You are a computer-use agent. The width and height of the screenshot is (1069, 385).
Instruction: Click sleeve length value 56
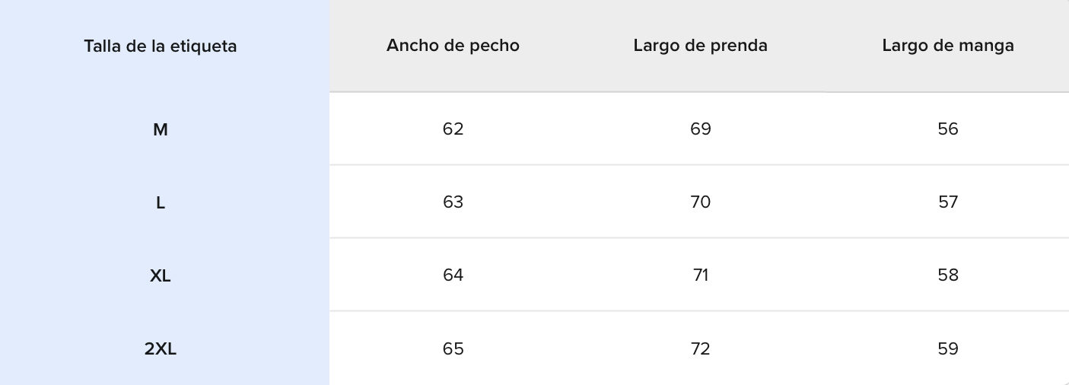[x=948, y=129]
